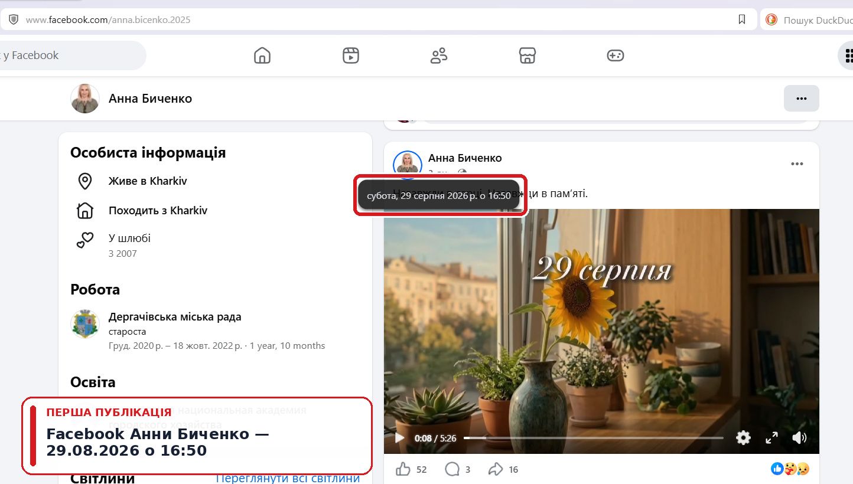Open profile avatar in the header
Image resolution: width=853 pixels, height=484 pixels.
85,99
